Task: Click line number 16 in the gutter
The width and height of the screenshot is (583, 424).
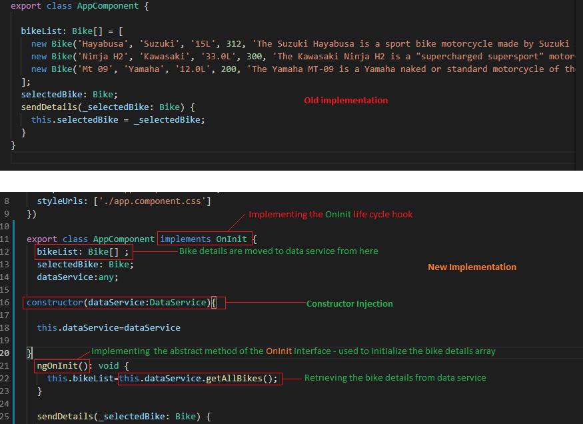Action: click(x=5, y=302)
